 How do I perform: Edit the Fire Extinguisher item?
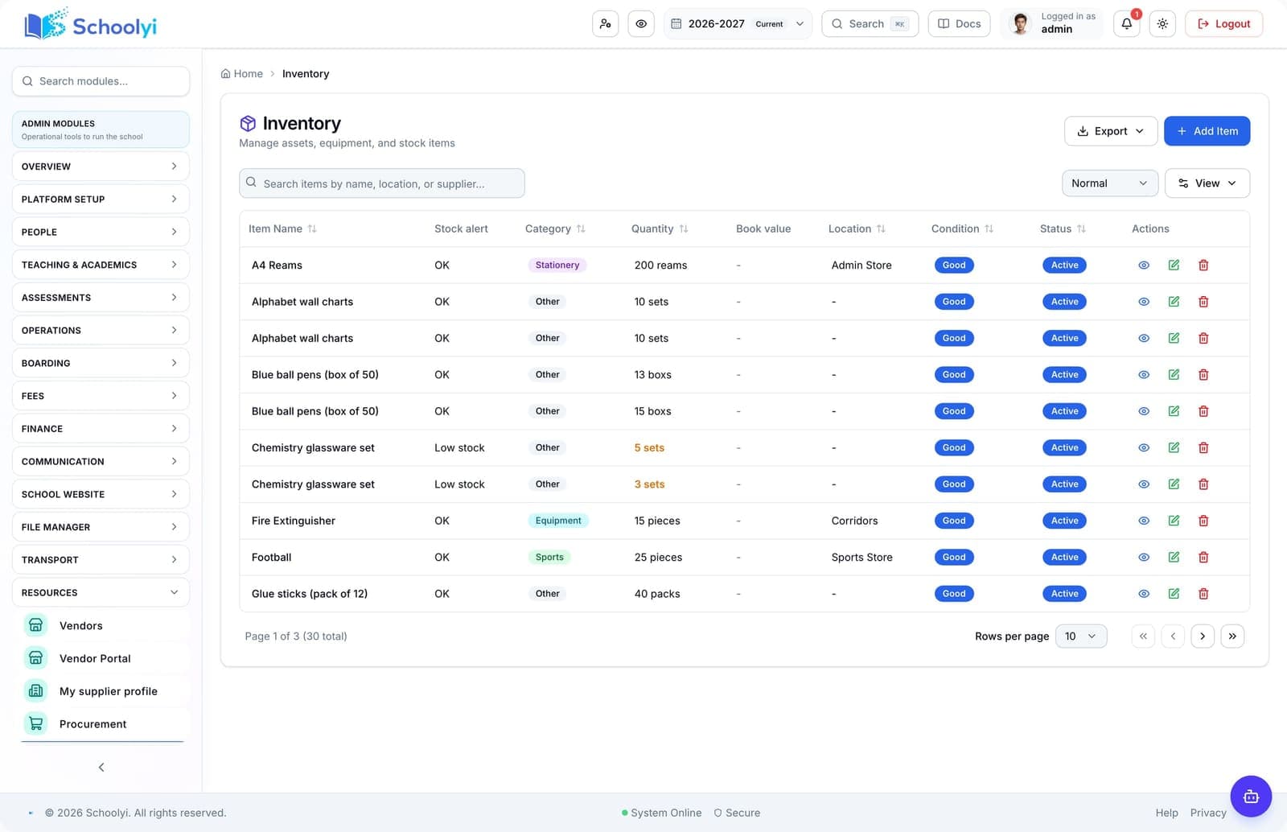tap(1174, 521)
